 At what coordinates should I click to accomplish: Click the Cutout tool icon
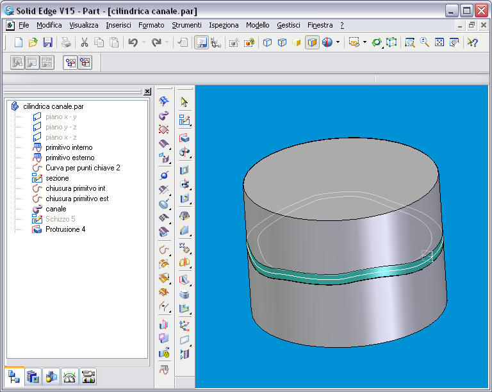click(184, 170)
